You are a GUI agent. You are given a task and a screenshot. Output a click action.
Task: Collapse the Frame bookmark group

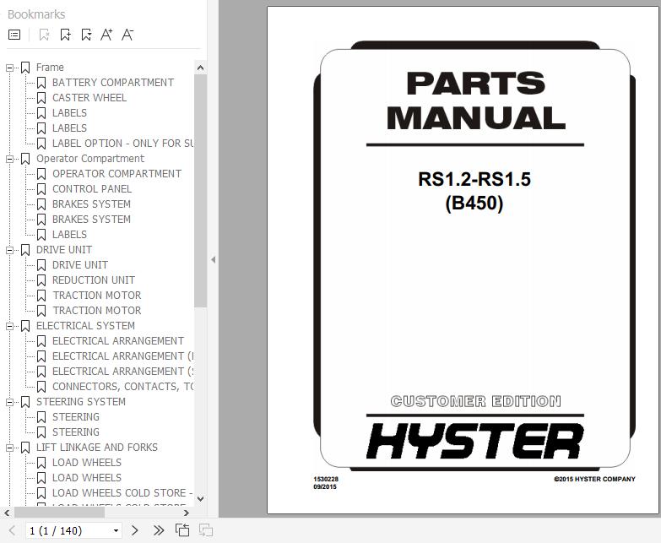tap(9, 68)
